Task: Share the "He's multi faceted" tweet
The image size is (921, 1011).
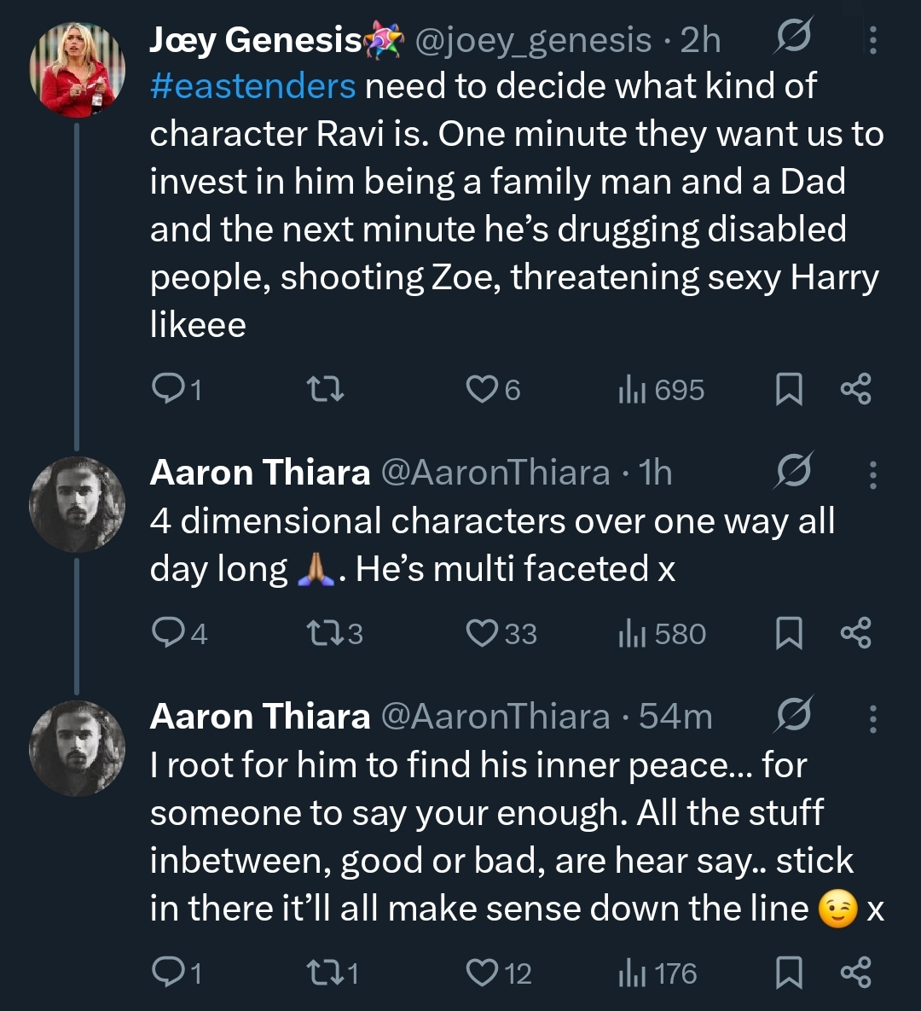Action: 855,634
